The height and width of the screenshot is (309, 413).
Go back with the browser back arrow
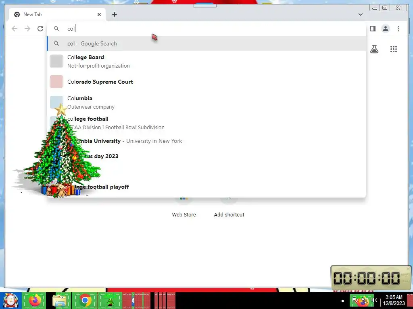[x=15, y=29]
